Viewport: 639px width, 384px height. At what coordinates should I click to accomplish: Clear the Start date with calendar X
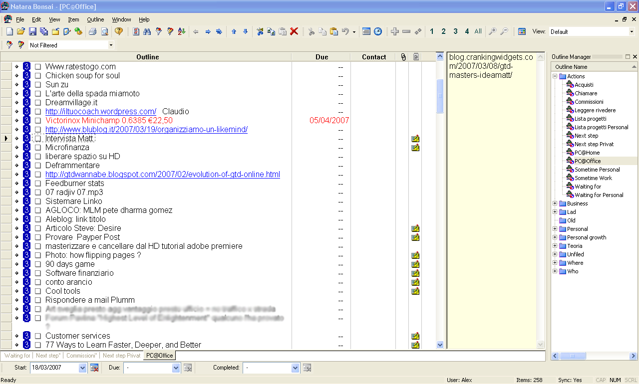pyautogui.click(x=94, y=368)
